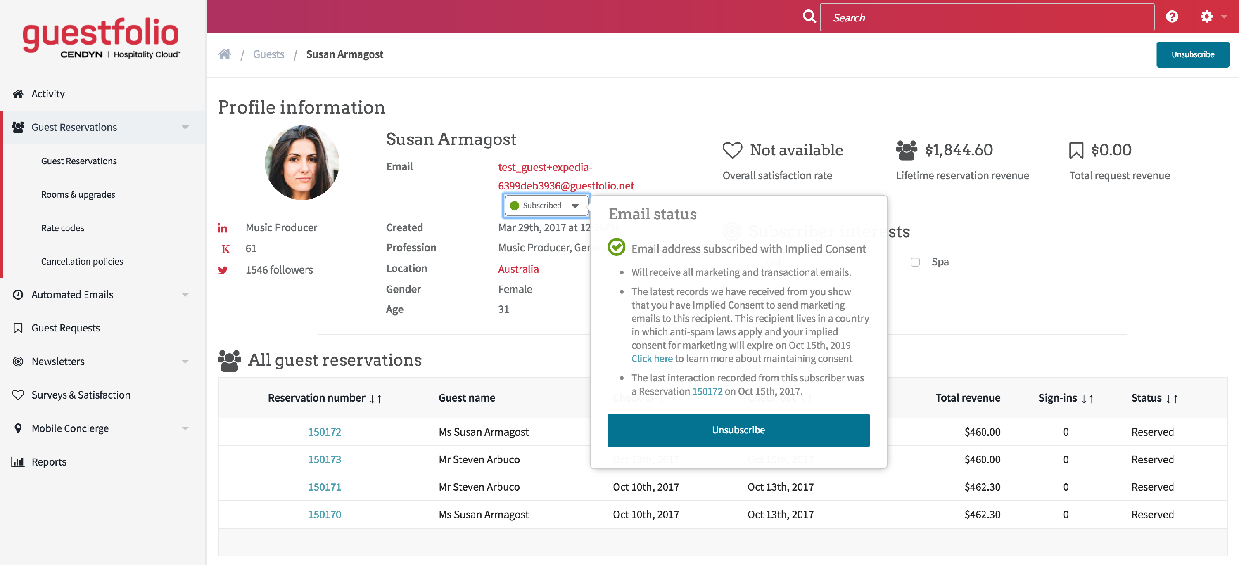Screen dimensions: 1239x565
Task: Click the Guest Reservations people icon in sidebar
Action: tap(18, 127)
